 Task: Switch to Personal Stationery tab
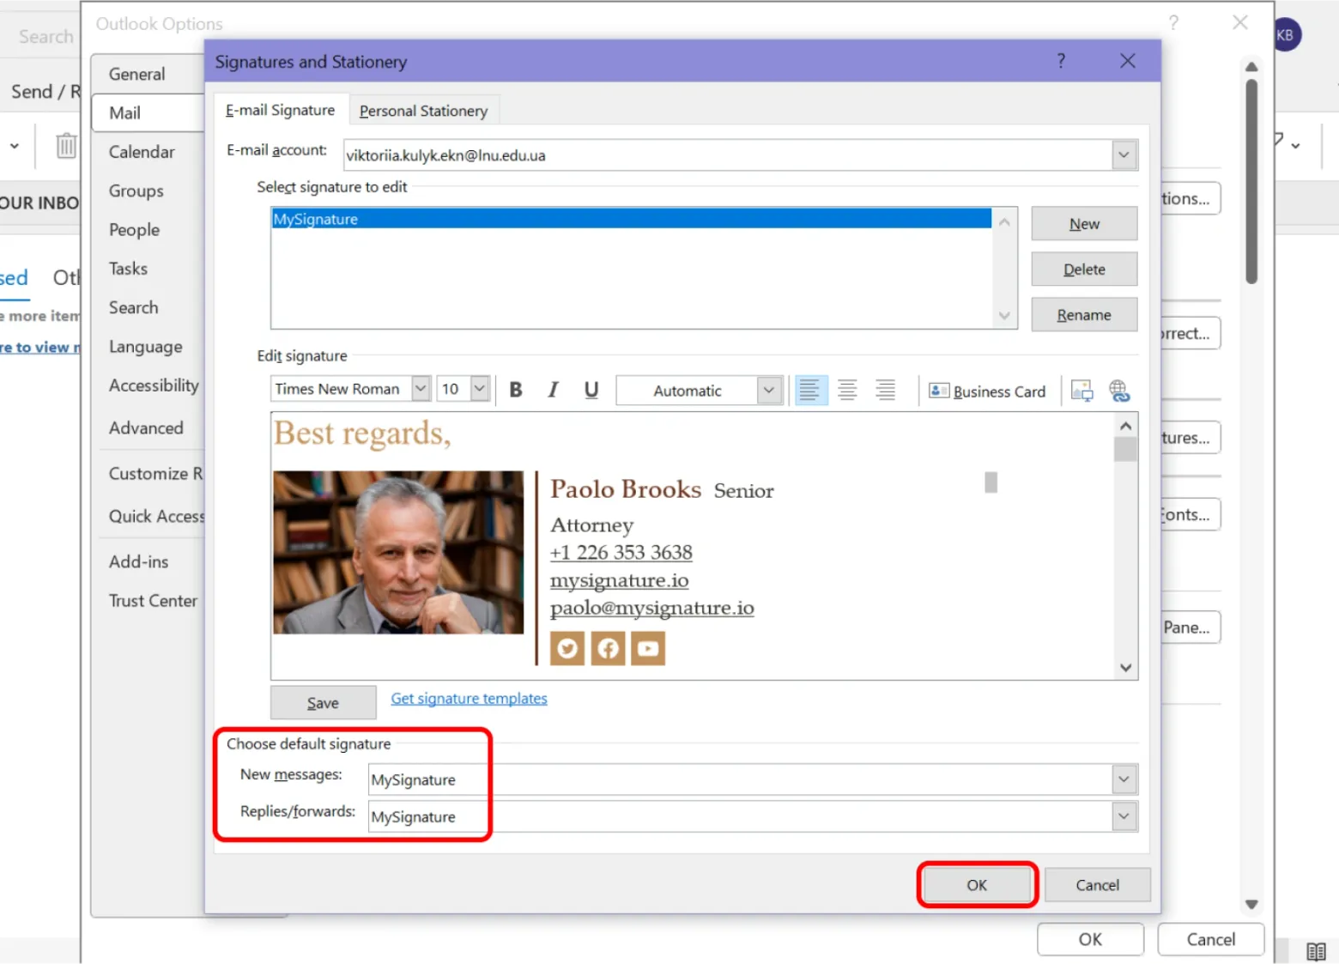(423, 111)
